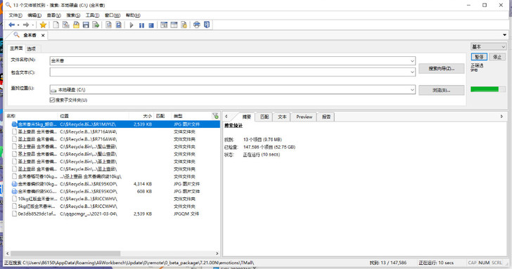Viewport: 512px width, 269px height.
Task: Open Favorites with the yellow star icon
Action: [43, 25]
